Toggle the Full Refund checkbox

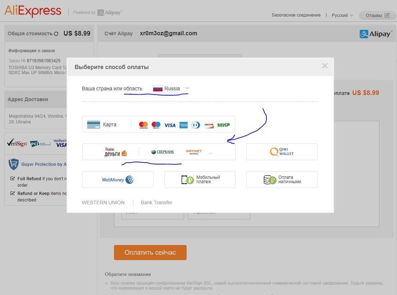click(x=13, y=178)
